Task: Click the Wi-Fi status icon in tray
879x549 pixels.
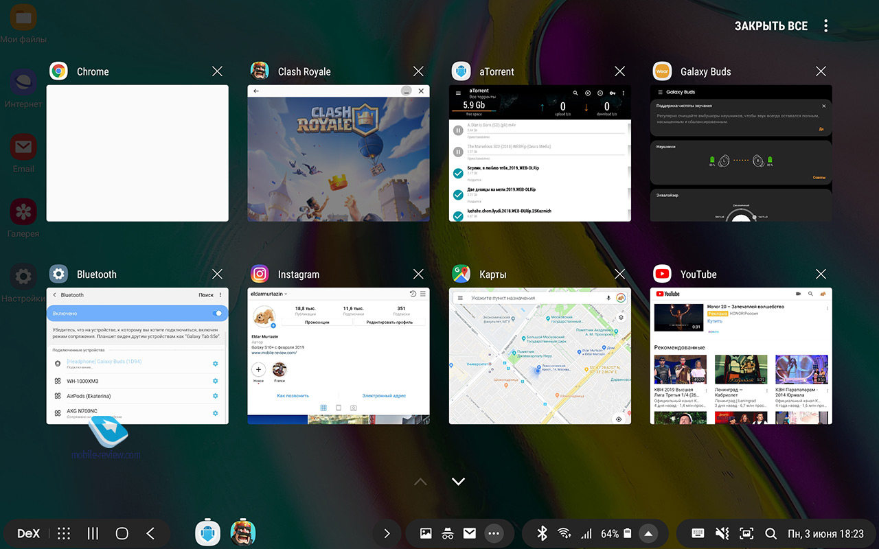Action: [564, 533]
